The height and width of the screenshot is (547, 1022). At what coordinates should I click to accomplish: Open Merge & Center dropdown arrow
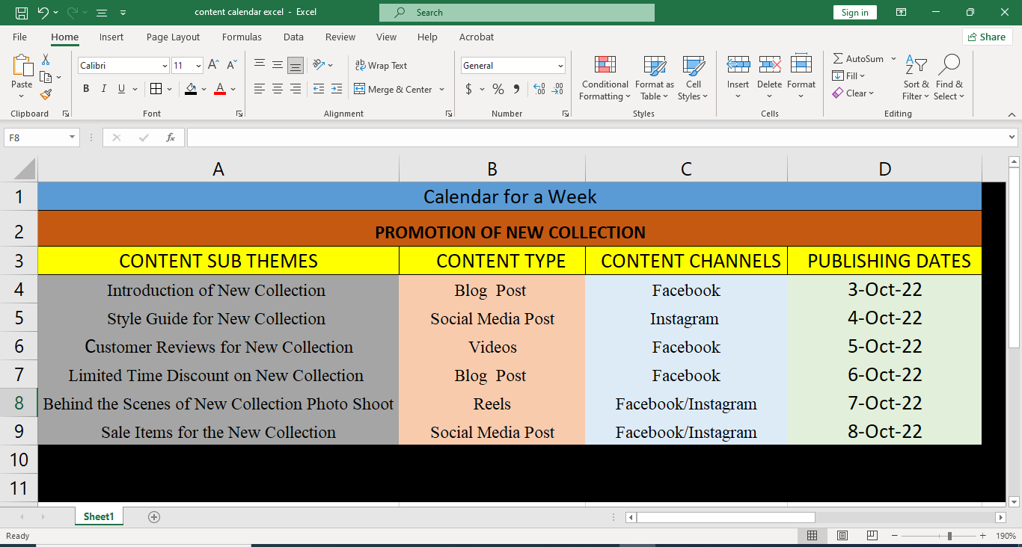point(442,90)
